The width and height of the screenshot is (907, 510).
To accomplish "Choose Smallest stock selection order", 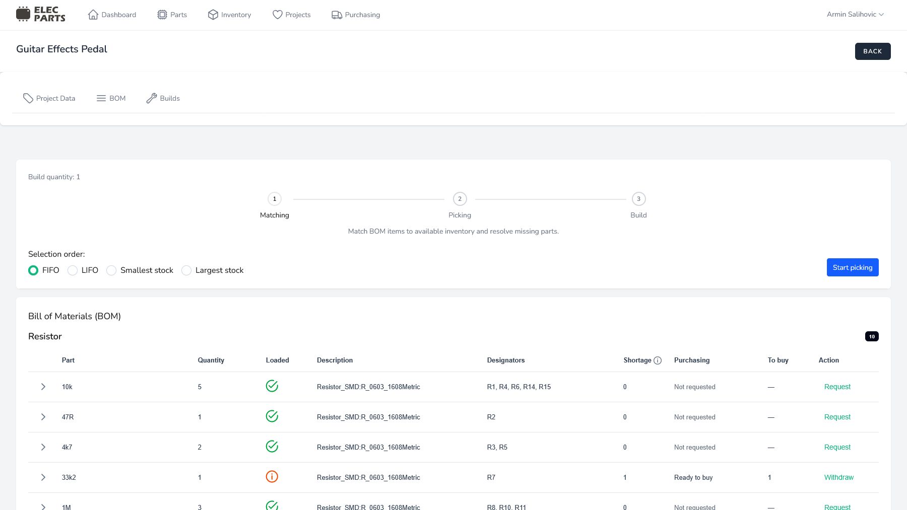I will point(111,270).
